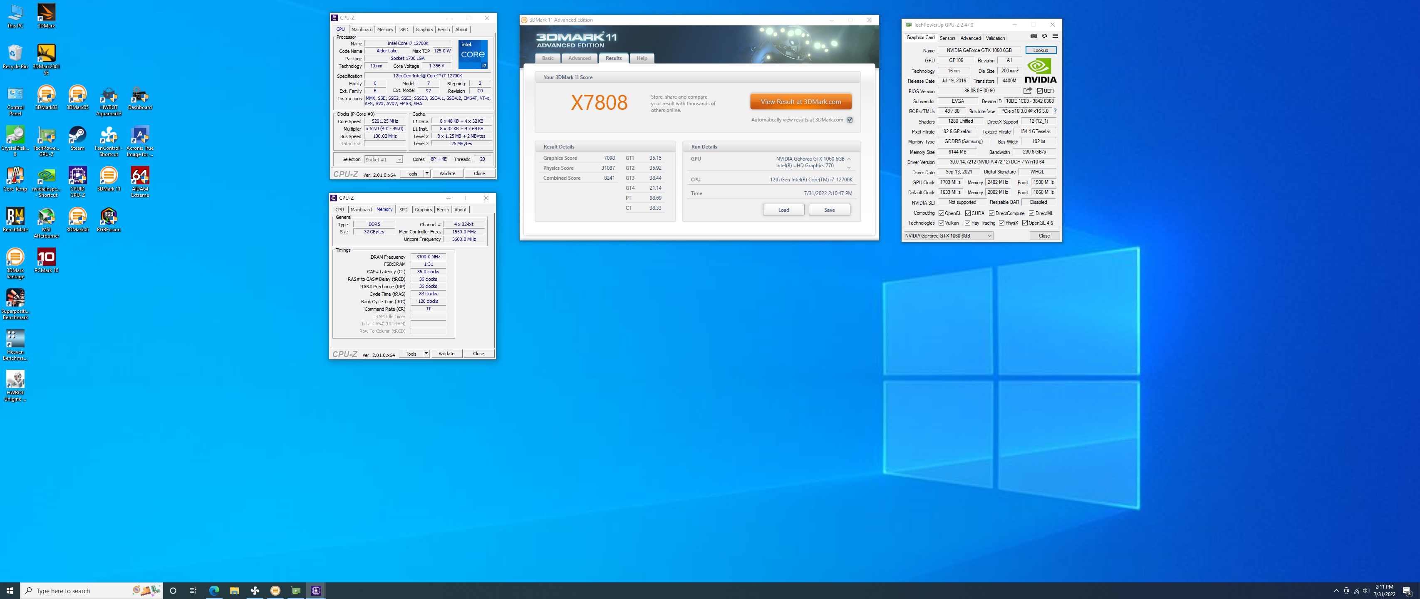This screenshot has width=1420, height=599.
Task: Open the Socket #1 selection dropdown
Action: 384,159
